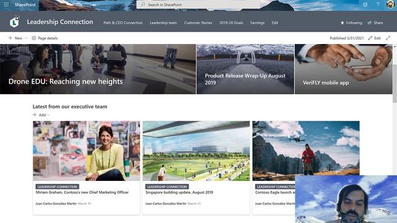Click the Share icon
Image resolution: width=397 pixels, height=223 pixels.
[370, 23]
